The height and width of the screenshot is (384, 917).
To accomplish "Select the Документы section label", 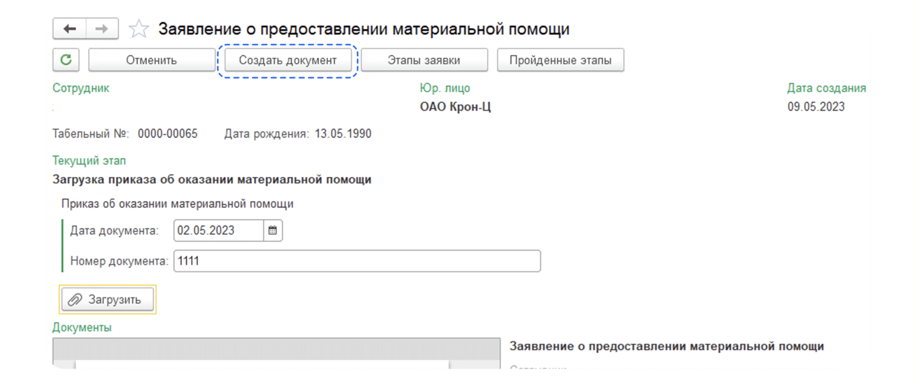I will pyautogui.click(x=82, y=327).
